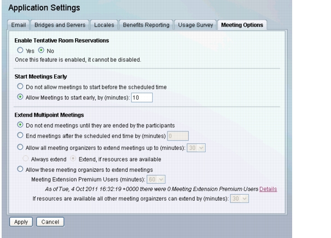Click the Start Meetings Early heading
This screenshot has height=238, width=331.
point(40,77)
